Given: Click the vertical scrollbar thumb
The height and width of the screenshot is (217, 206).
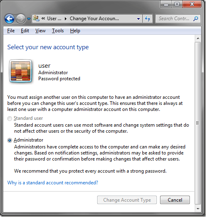Looking at the screenshot, I should click(198, 123).
